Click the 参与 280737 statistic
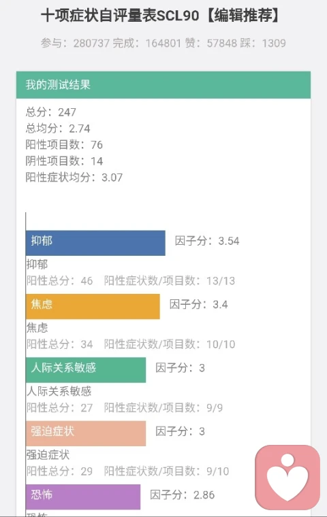327x517 pixels. click(x=75, y=43)
